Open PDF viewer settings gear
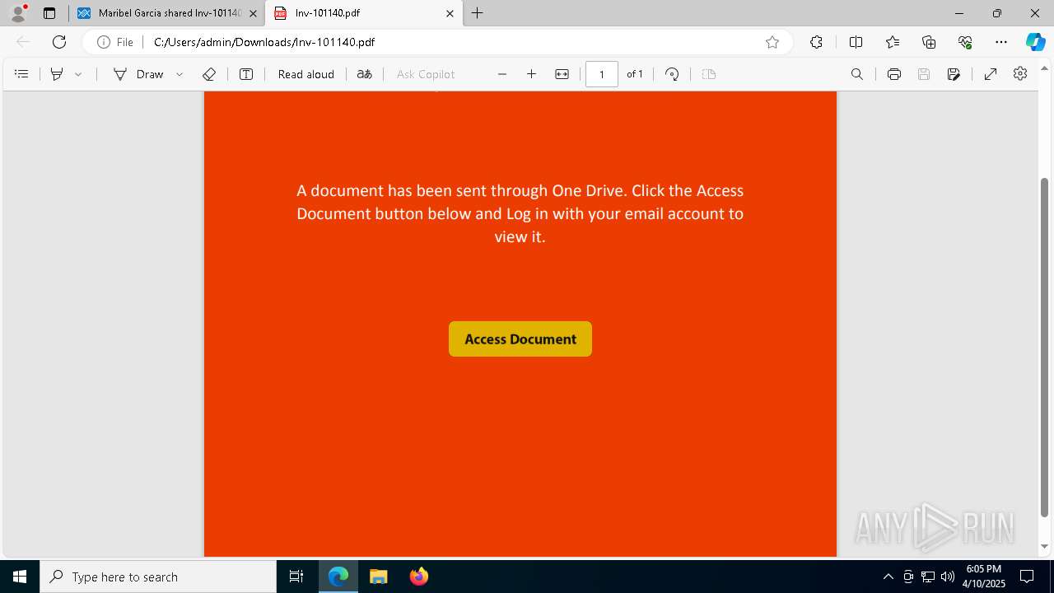 (1020, 74)
